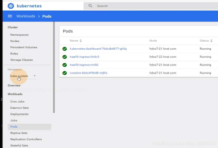
Task: Click kubernetes brand text
Action: 29,6
